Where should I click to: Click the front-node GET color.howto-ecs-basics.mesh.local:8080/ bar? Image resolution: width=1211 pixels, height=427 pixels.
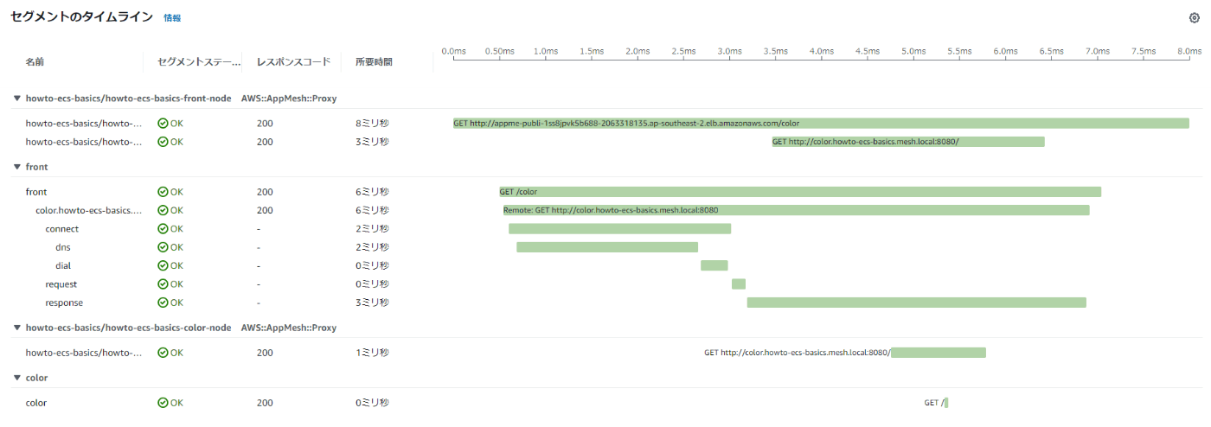click(908, 142)
